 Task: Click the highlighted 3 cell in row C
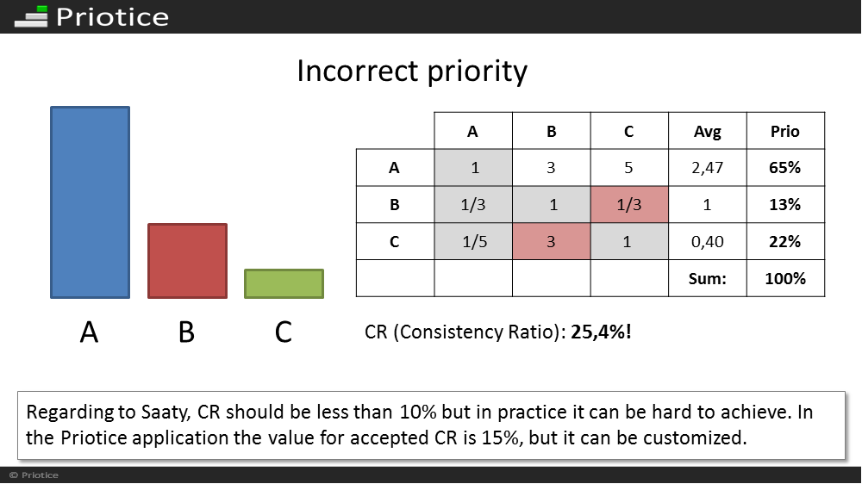click(x=552, y=241)
